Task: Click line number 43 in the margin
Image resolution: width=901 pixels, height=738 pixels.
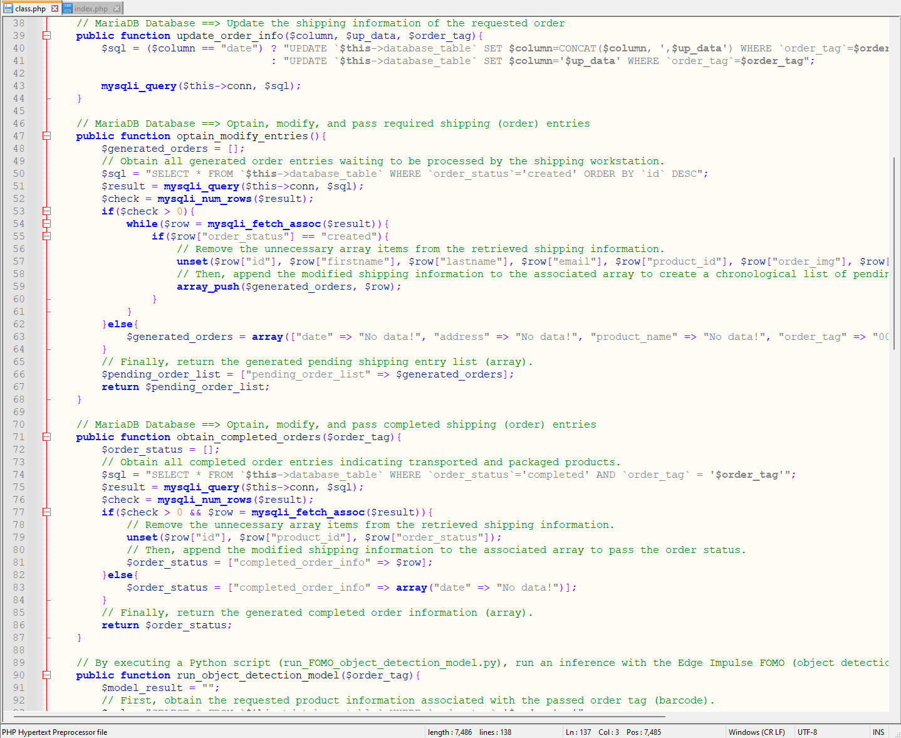Action: click(19, 86)
